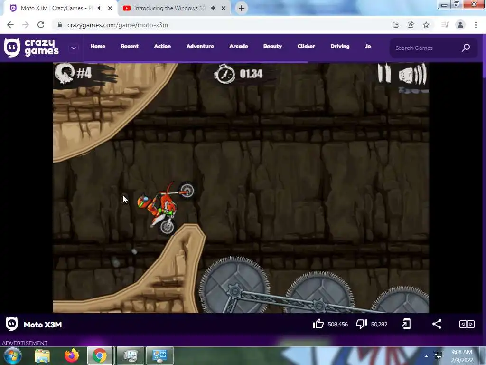Open game in new window icon
This screenshot has height=365, width=486.
406,324
